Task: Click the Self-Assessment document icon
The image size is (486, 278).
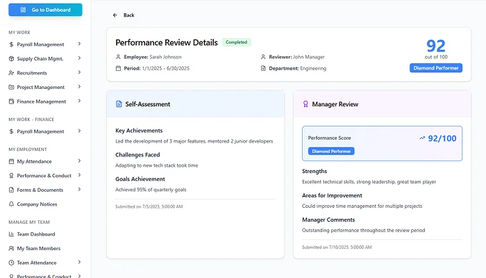Action: coord(119,104)
